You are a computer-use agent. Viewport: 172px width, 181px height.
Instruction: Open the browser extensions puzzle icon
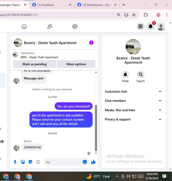[146, 15]
